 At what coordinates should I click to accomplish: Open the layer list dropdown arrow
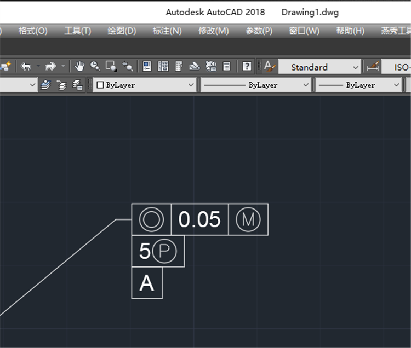click(32, 85)
